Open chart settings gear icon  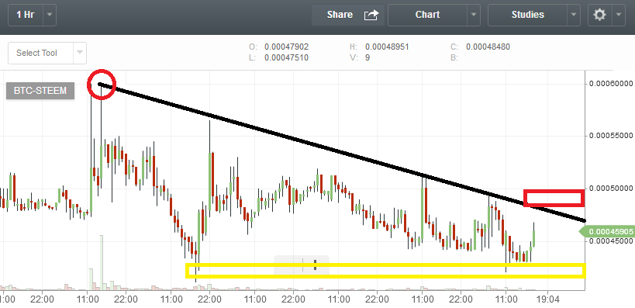point(599,15)
